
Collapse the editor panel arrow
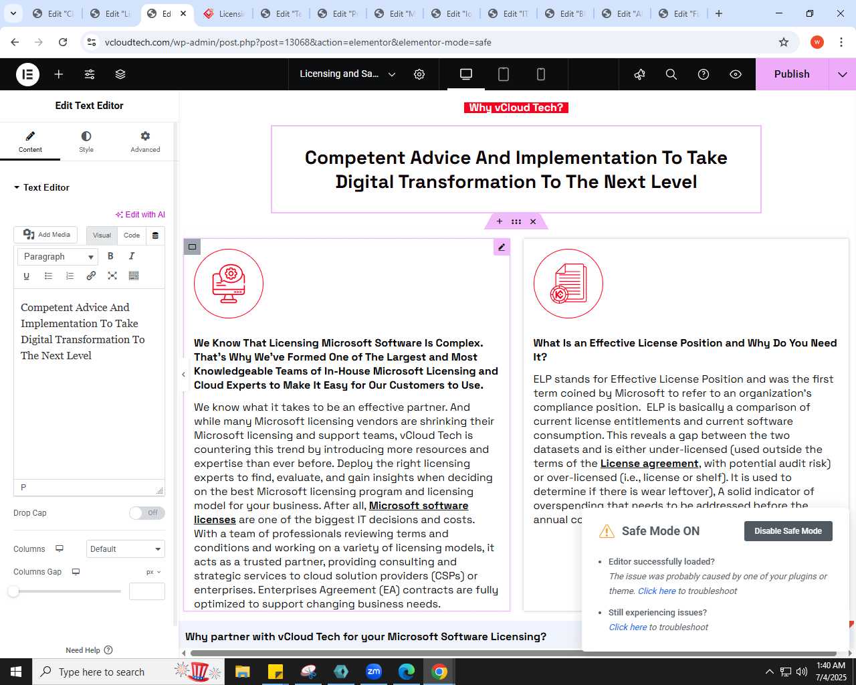[183, 375]
